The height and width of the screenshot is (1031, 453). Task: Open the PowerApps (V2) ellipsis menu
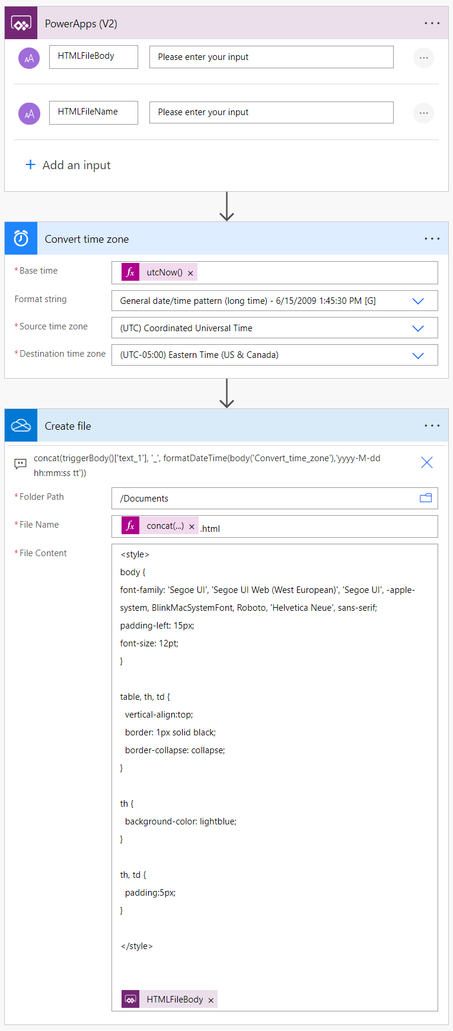pos(432,22)
